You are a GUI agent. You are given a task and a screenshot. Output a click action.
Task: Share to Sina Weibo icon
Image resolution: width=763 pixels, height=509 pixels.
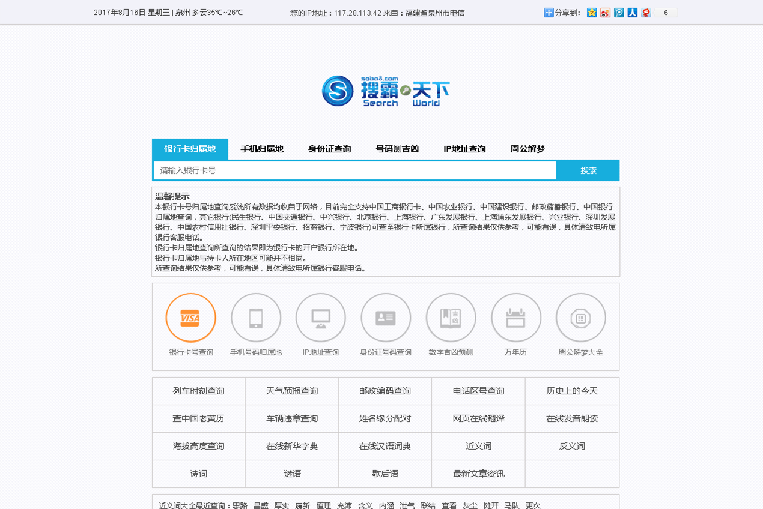click(x=605, y=13)
